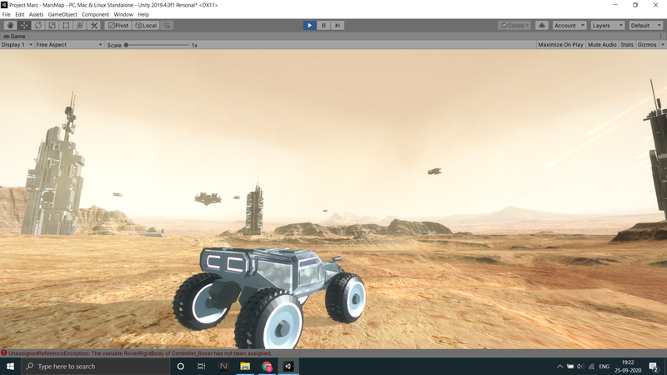Click the volume tray icon
Viewport: 667px width, 375px height.
(x=580, y=367)
